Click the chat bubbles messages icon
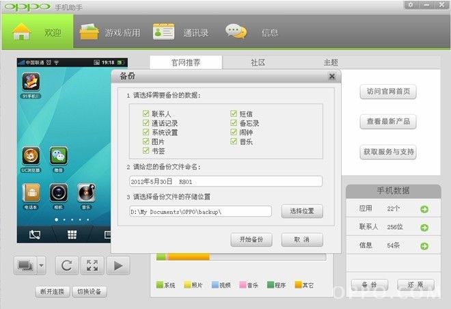The width and height of the screenshot is (451, 309). (236, 31)
